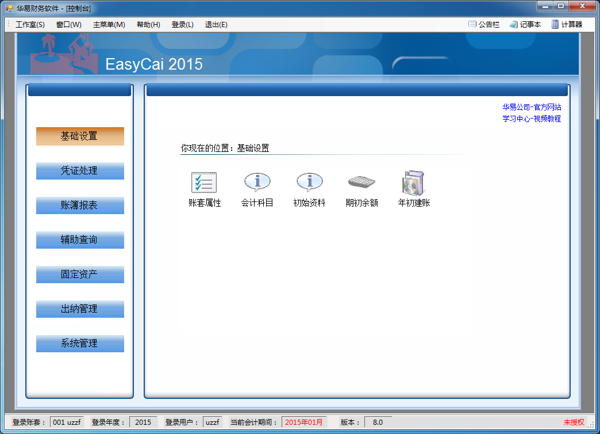Open the 初始资料 info icon
This screenshot has width=600, height=434.
click(x=310, y=182)
